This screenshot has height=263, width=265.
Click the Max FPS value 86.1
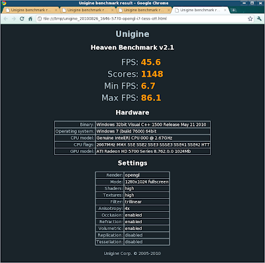point(151,98)
